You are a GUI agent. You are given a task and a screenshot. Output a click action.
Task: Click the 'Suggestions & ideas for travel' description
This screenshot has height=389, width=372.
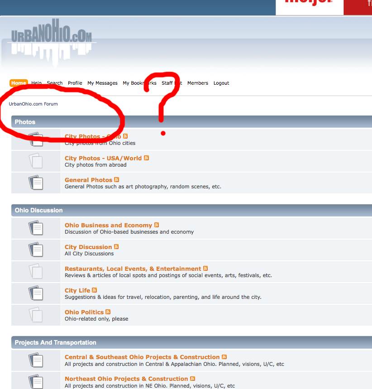pyautogui.click(x=163, y=297)
